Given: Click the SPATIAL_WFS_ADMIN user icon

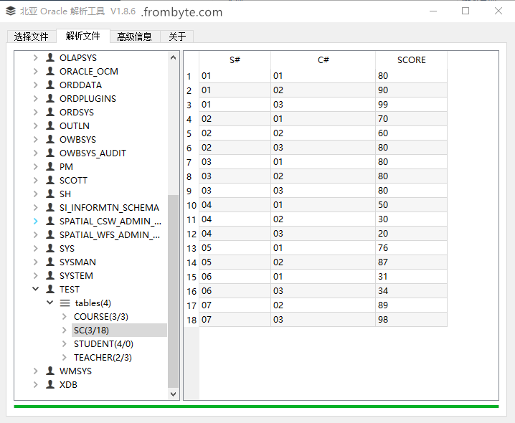Looking at the screenshot, I should pos(50,234).
